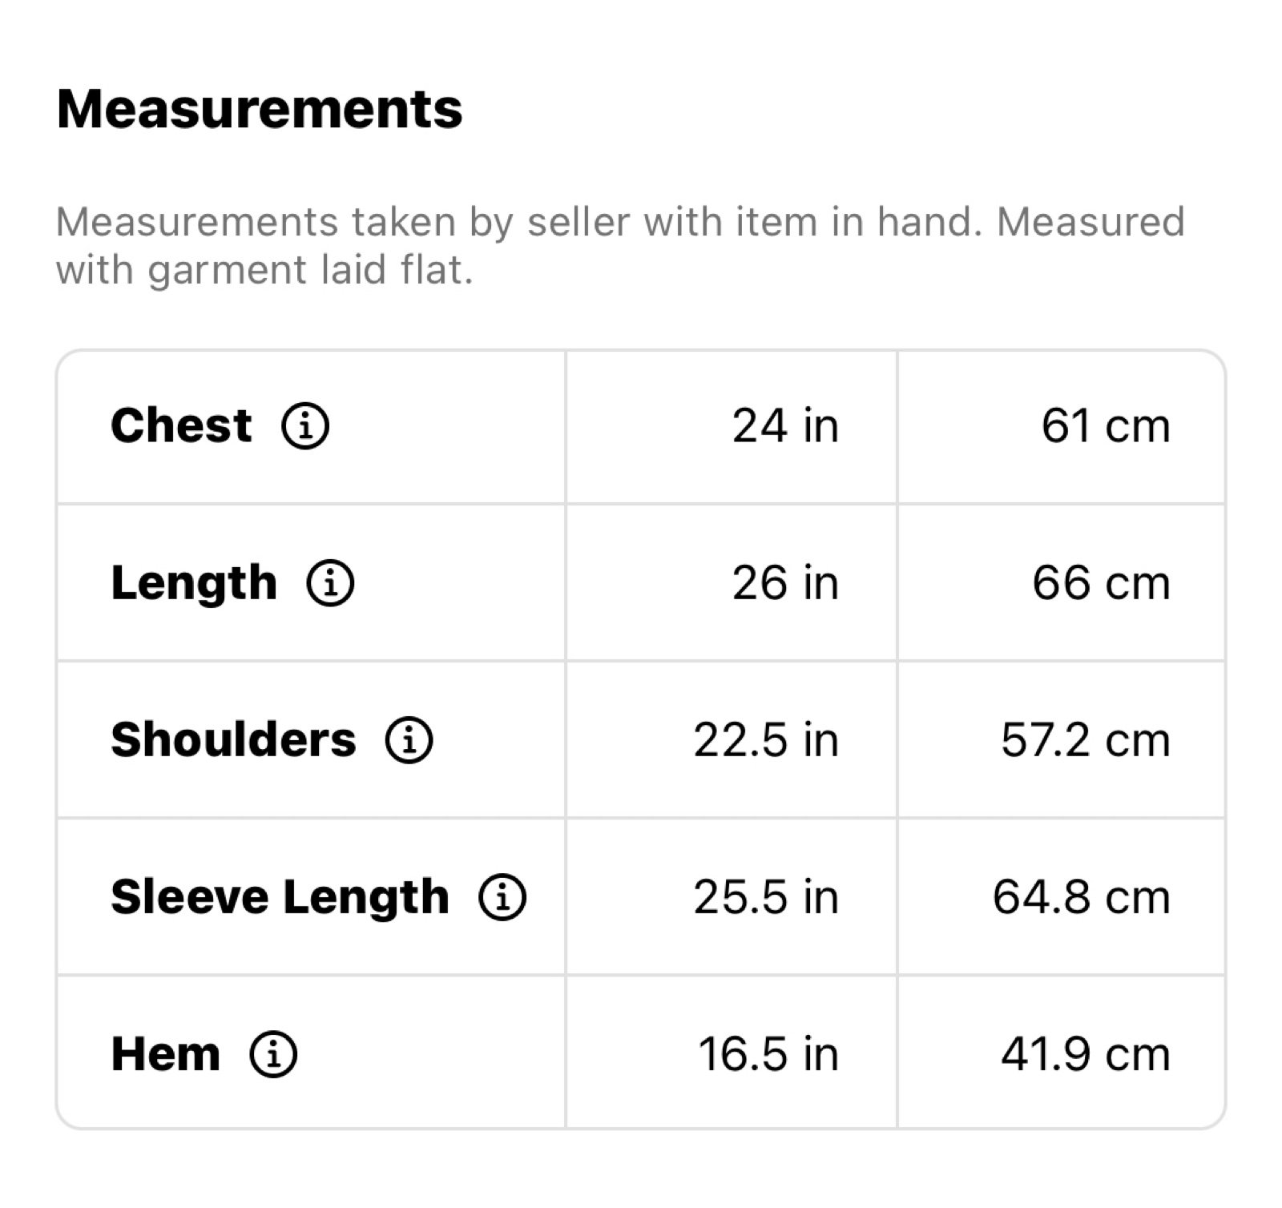Select the Hem row label

pyautogui.click(x=165, y=1053)
